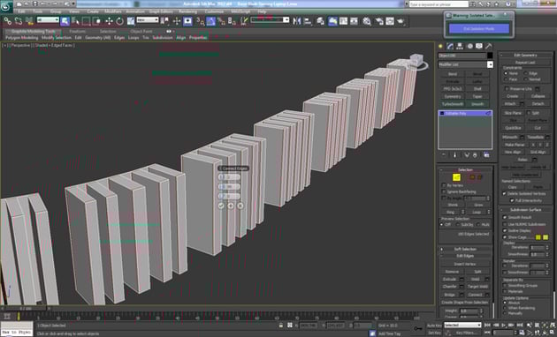Open the Hierarchy command panel tab
This screenshot has width=557, height=337.
click(x=460, y=46)
